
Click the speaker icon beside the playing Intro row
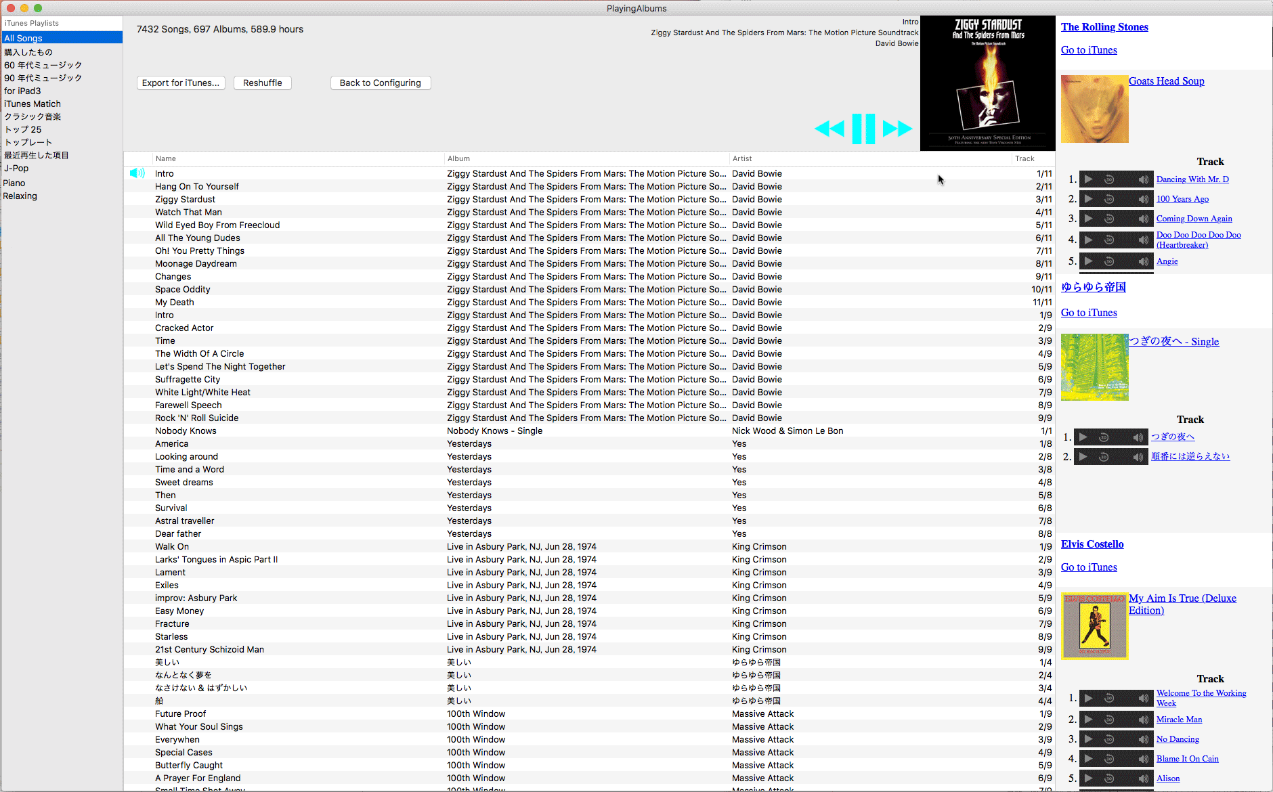137,173
